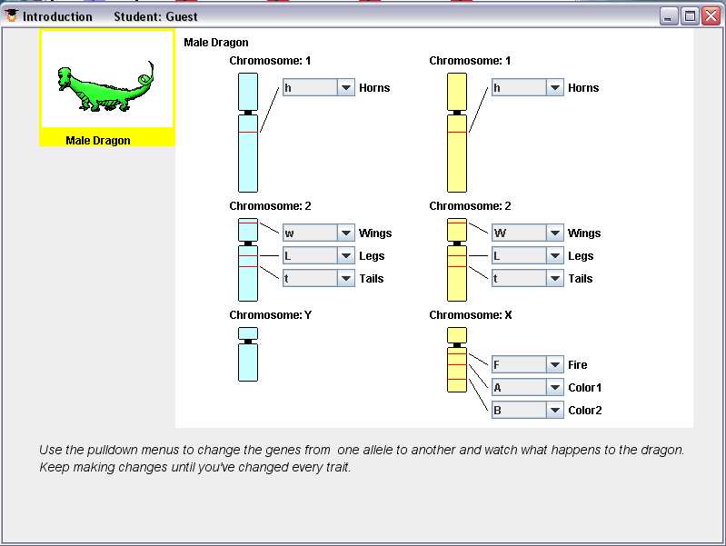Open the blue chromosome 2 Legs dropdown

[x=319, y=255]
